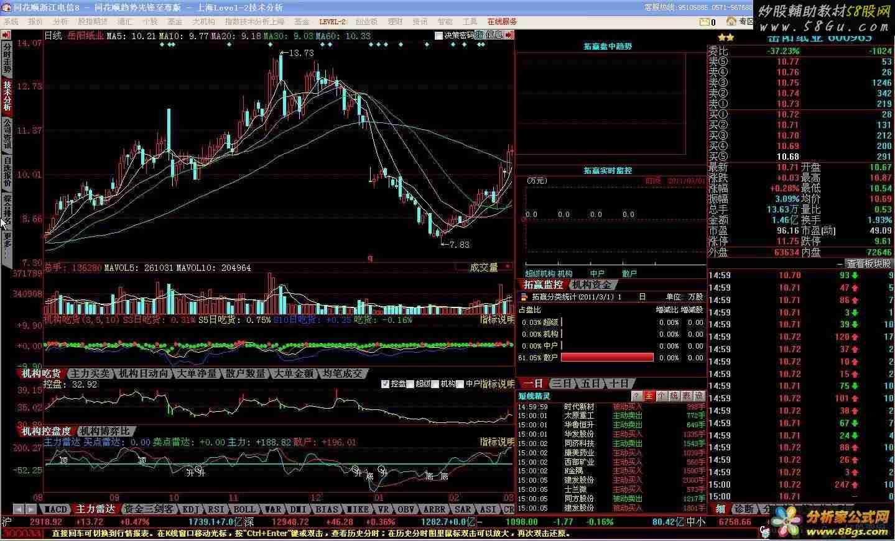The height and width of the screenshot is (541, 895).
Task: Click the 信息 info button
Action: point(494,35)
